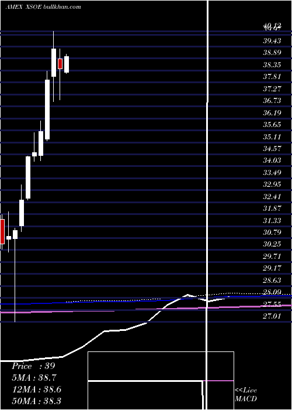This screenshot has width=292, height=410.
Task: Select the tall white candle spanning 35 to 37.8
Action: [x=47, y=110]
